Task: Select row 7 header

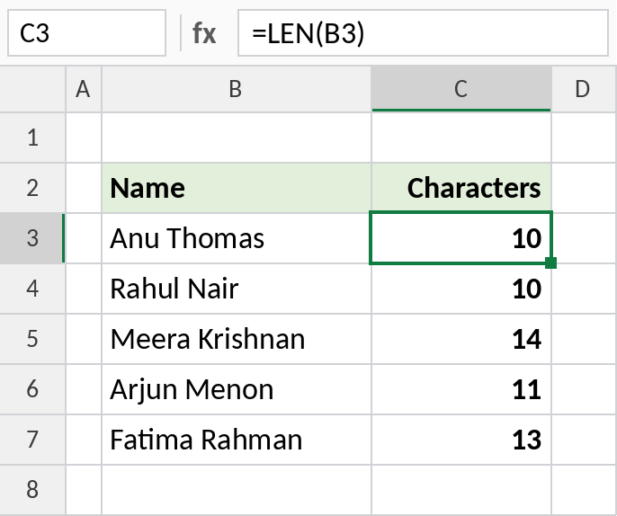Action: 32,440
